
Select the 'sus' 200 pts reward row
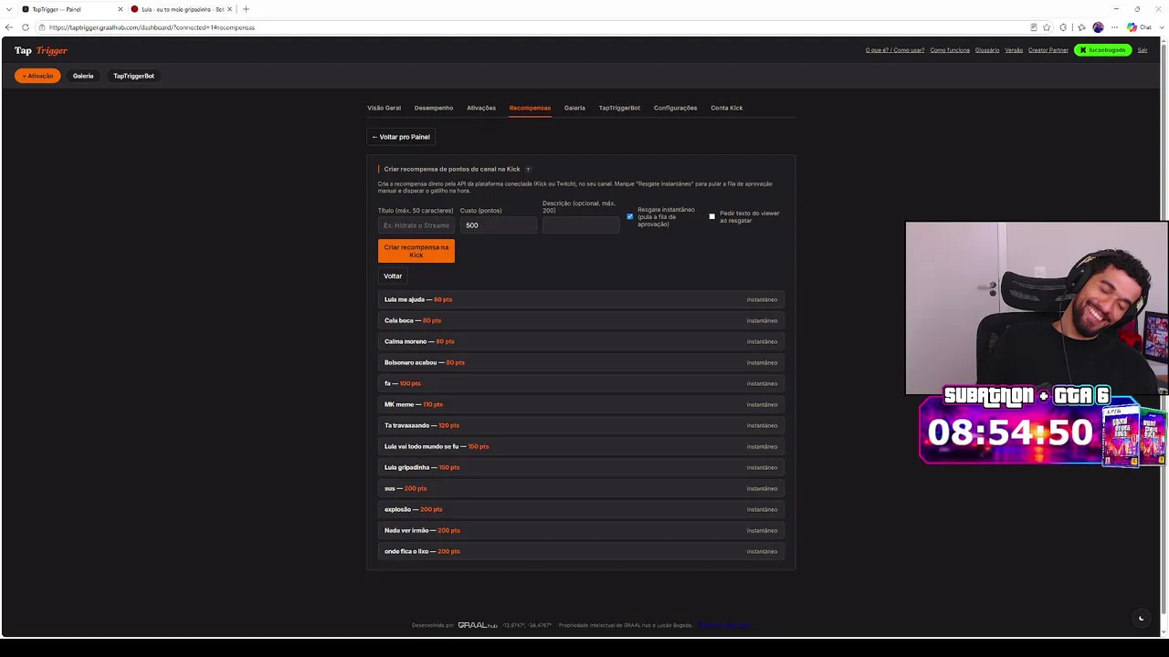pos(581,488)
